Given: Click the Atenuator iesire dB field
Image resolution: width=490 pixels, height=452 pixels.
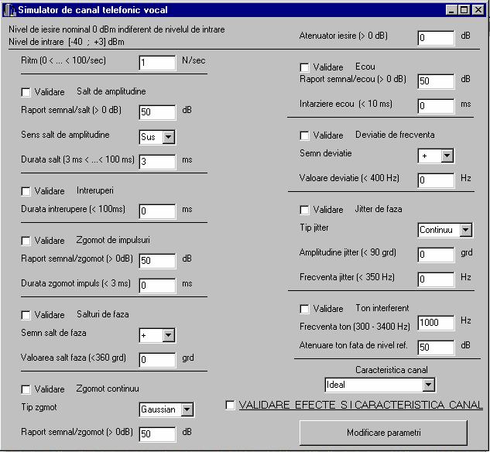Looking at the screenshot, I should (x=436, y=38).
